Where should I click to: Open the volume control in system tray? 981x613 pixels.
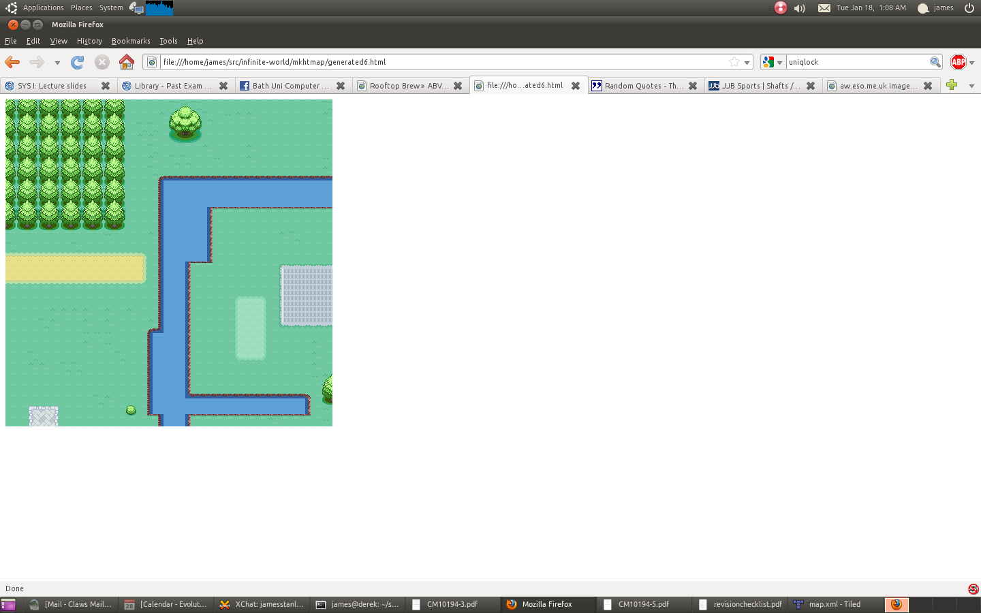(800, 8)
